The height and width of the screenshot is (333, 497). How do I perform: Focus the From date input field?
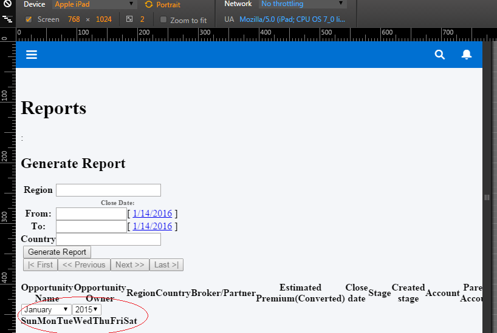91,214
